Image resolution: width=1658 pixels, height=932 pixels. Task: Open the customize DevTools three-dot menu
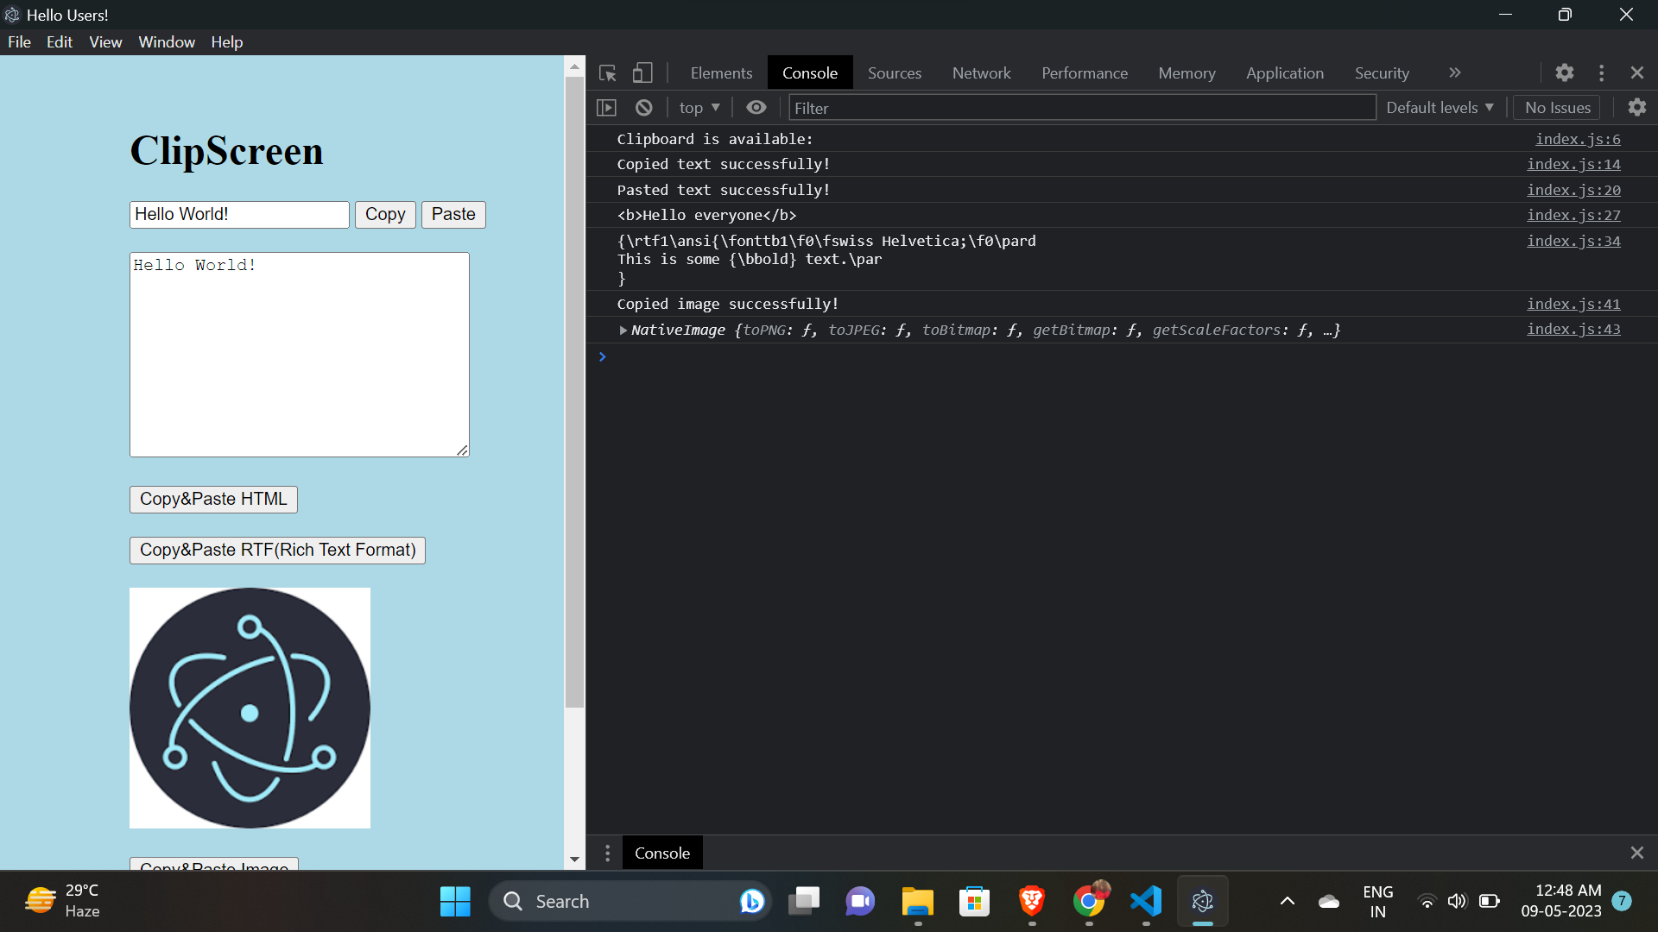pos(1601,72)
